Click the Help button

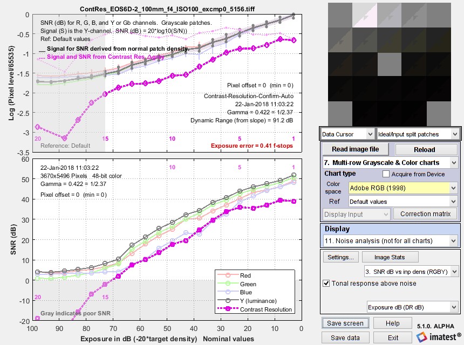point(392,323)
